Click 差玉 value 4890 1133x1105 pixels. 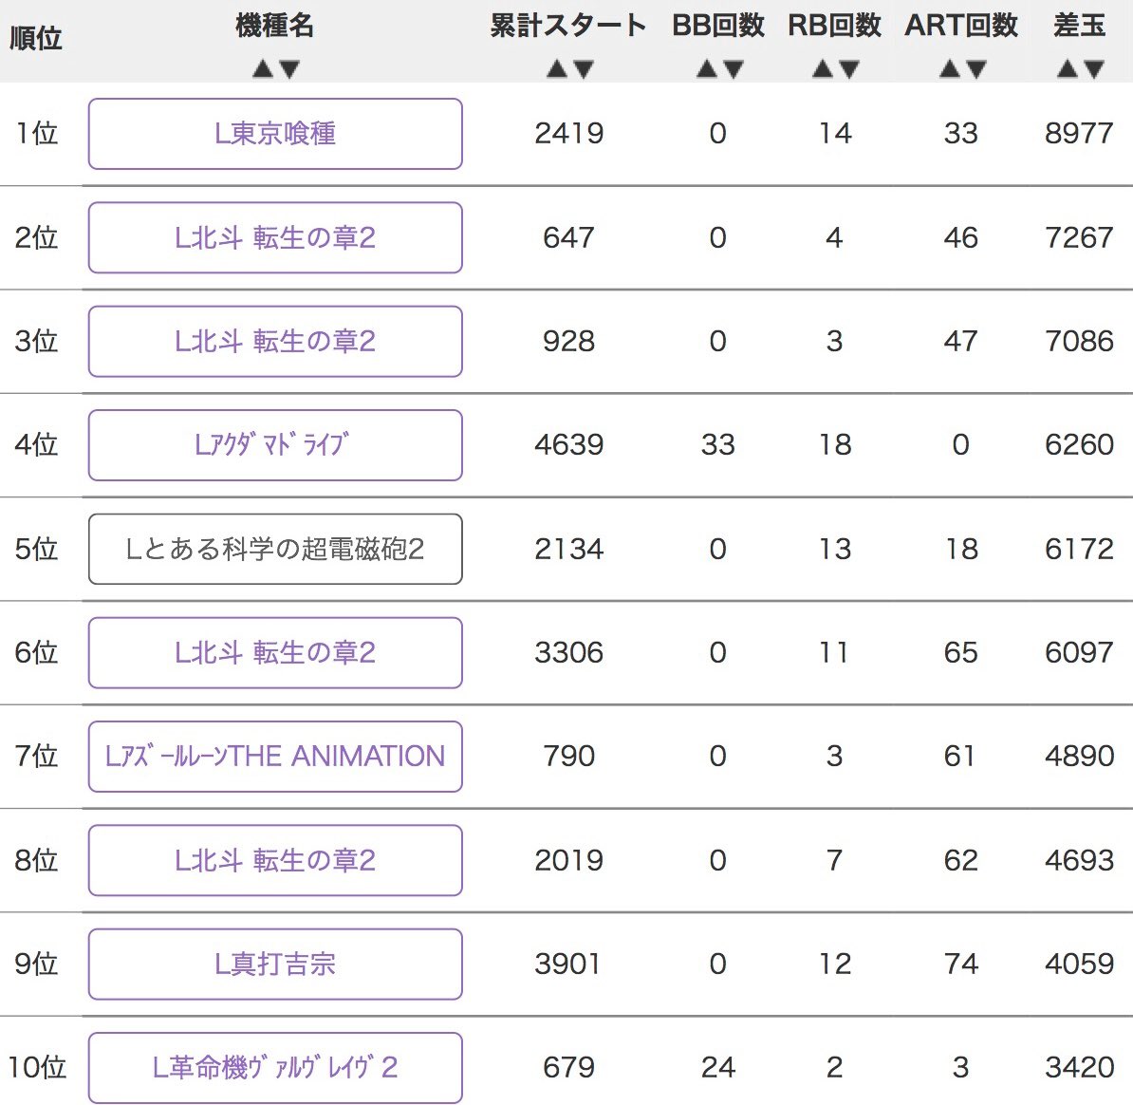(1080, 757)
